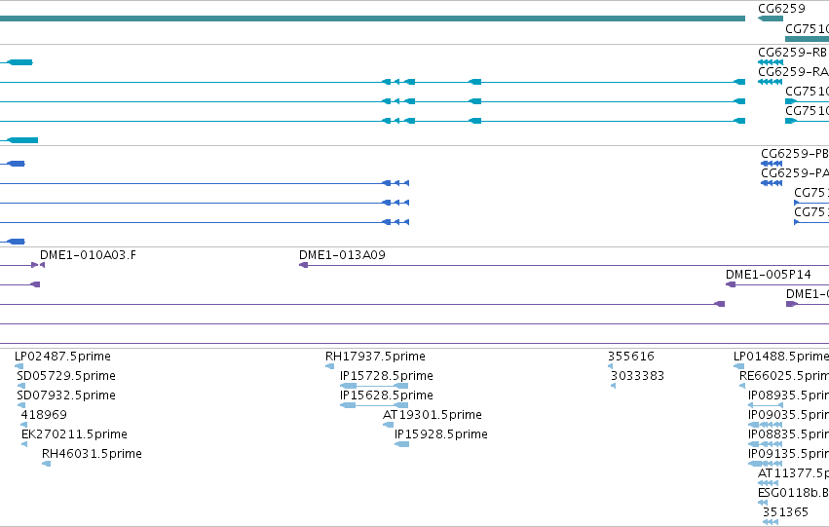This screenshot has height=527, width=829.
Task: Select the IP09135.5prime EST label
Action: (x=788, y=454)
